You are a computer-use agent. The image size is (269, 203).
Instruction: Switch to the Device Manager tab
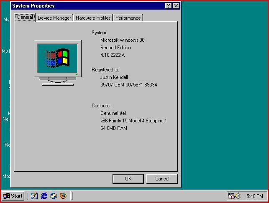[x=54, y=18]
